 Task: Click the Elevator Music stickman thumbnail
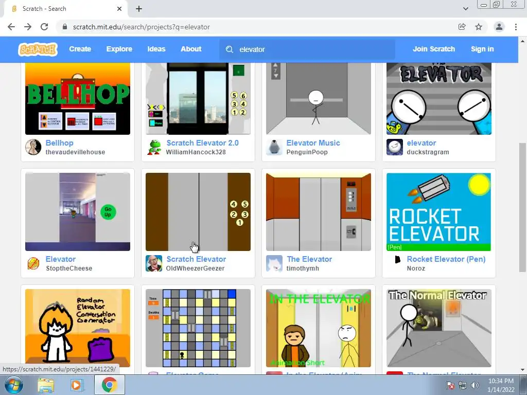point(319,99)
